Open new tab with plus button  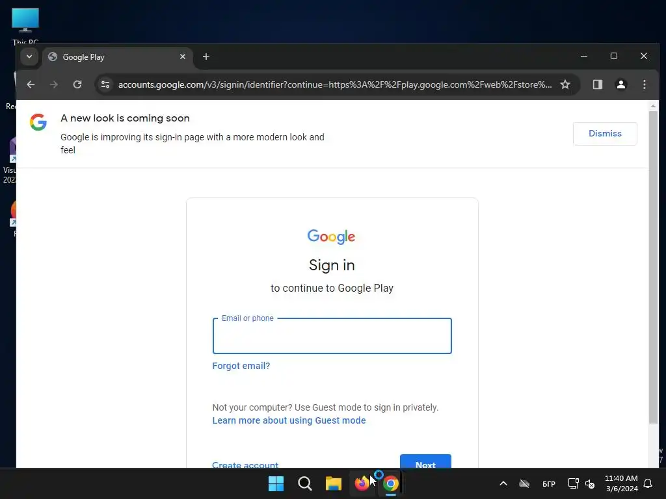206,57
